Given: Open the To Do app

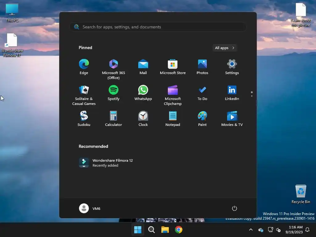Looking at the screenshot, I should [x=202, y=93].
